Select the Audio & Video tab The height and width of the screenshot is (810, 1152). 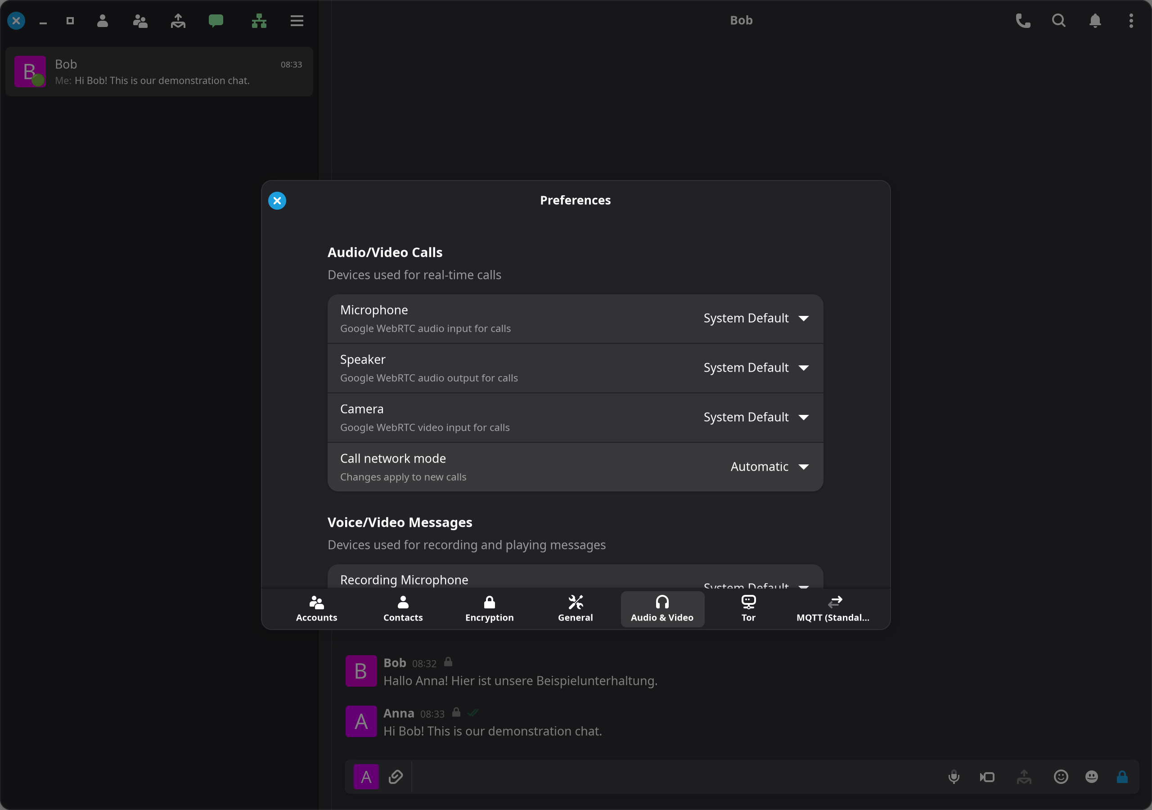click(x=662, y=609)
